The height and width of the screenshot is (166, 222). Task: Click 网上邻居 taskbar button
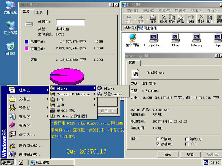52,162
